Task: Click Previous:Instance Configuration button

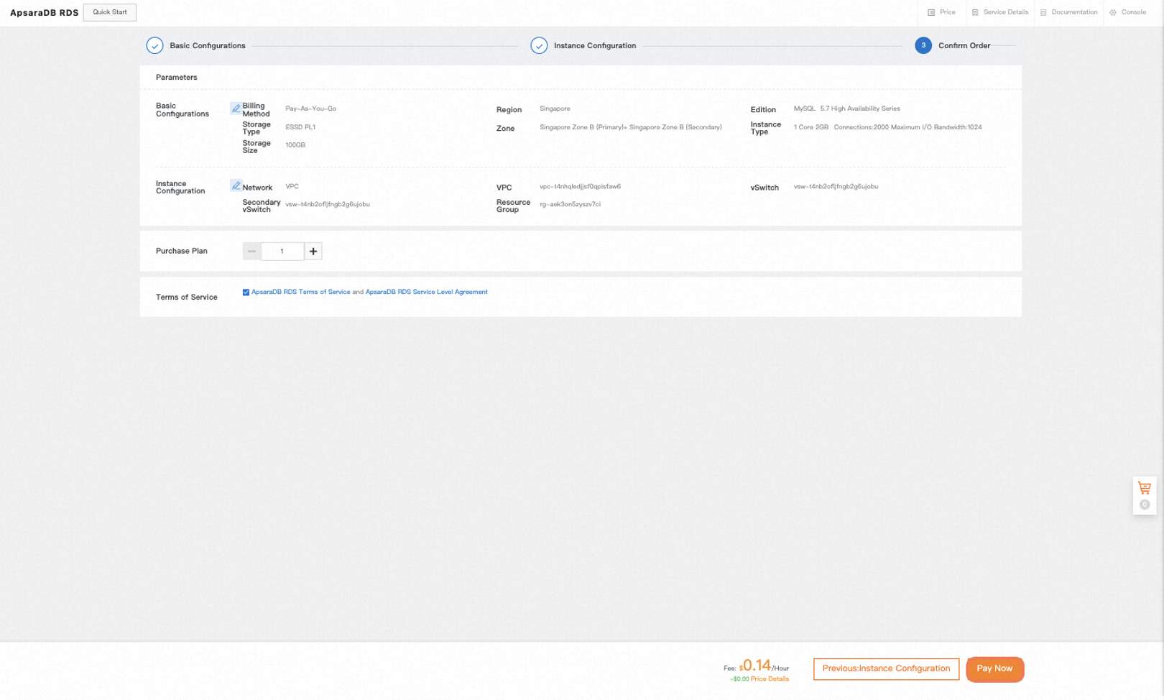Action: point(886,668)
